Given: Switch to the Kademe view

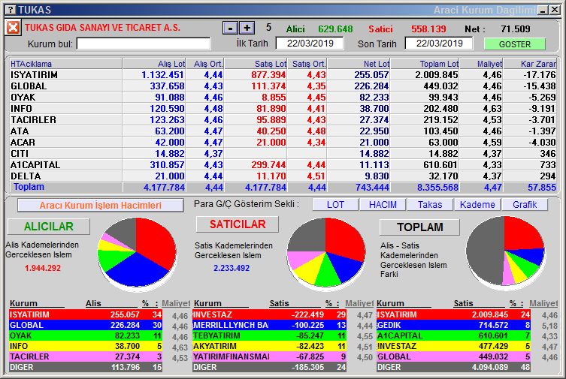Looking at the screenshot, I should (x=477, y=205).
